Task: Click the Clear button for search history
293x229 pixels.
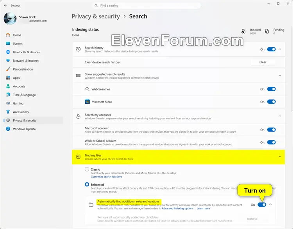Action: (x=263, y=62)
